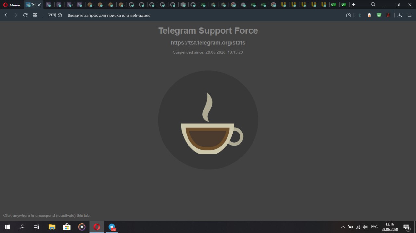Toggle the VPN badge in address bar
Screen dimensions: 416x233
[52, 15]
